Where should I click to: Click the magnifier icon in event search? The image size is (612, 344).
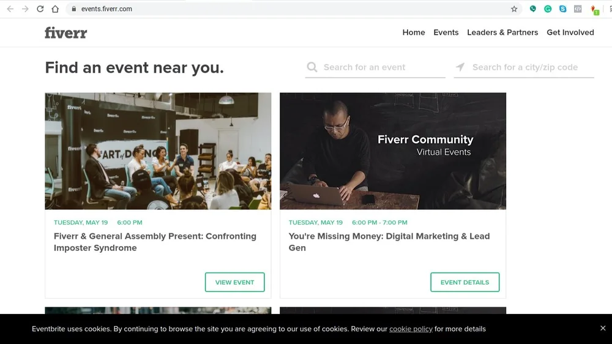click(x=312, y=67)
